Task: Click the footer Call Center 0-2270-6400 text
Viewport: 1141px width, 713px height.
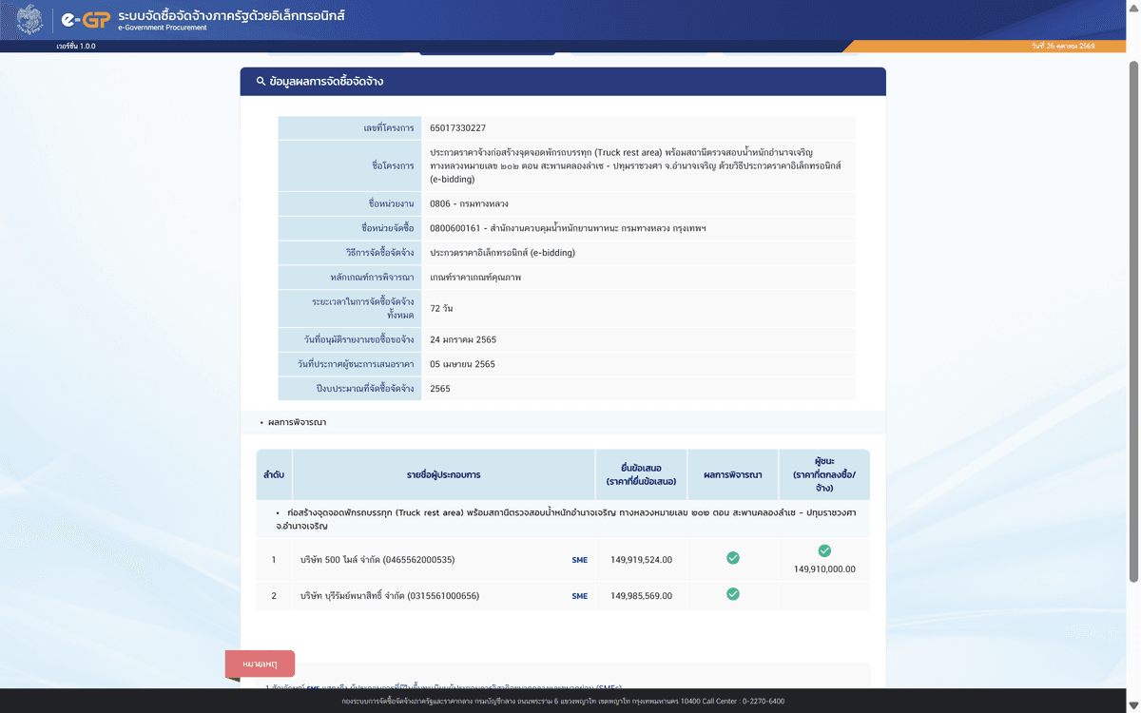Action: (745, 702)
